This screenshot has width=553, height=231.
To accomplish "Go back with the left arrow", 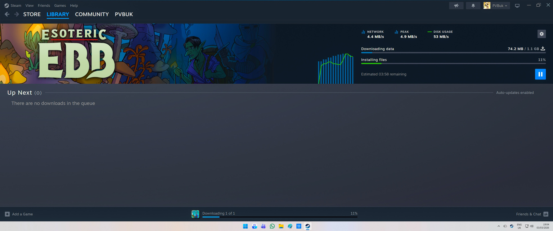I will tap(7, 14).
